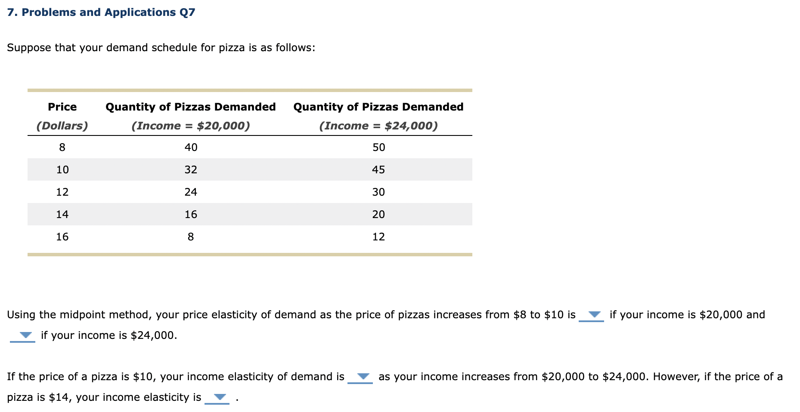The height and width of the screenshot is (412, 800).
Task: Select quantity 24 in the $12 row
Action: click(191, 192)
